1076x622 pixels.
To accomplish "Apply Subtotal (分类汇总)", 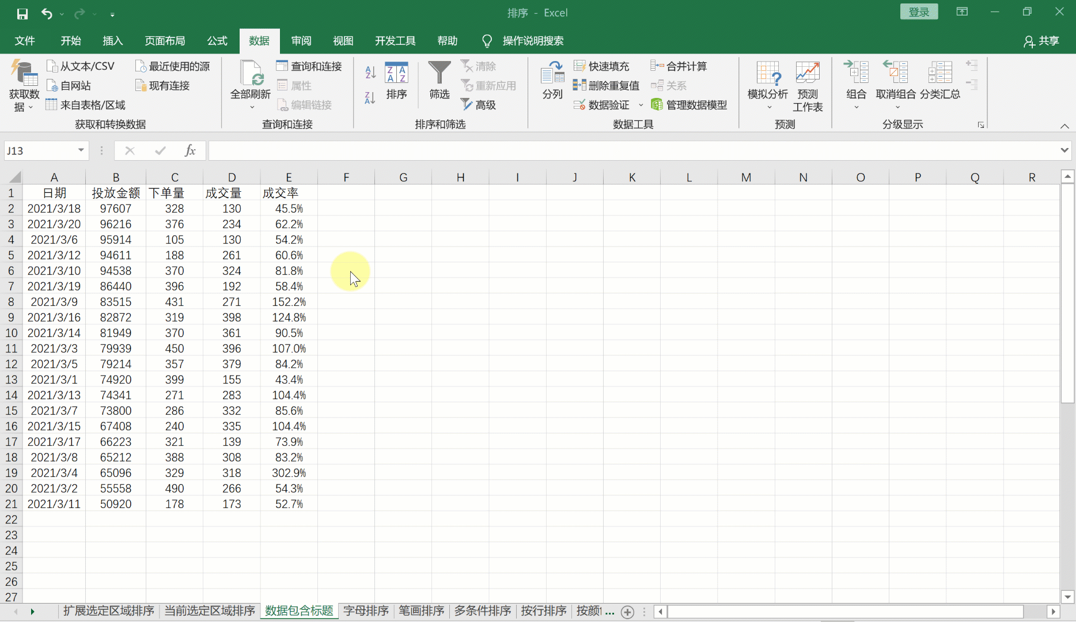I will tap(940, 79).
